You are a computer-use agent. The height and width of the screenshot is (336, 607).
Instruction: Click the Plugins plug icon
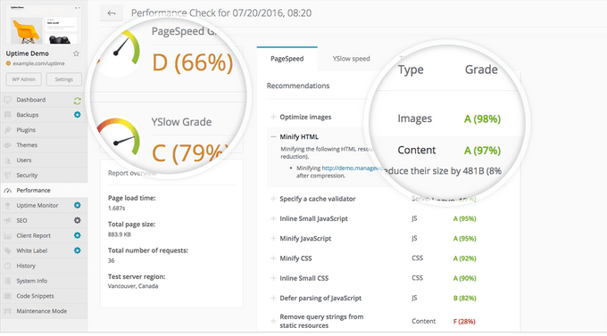[7, 130]
